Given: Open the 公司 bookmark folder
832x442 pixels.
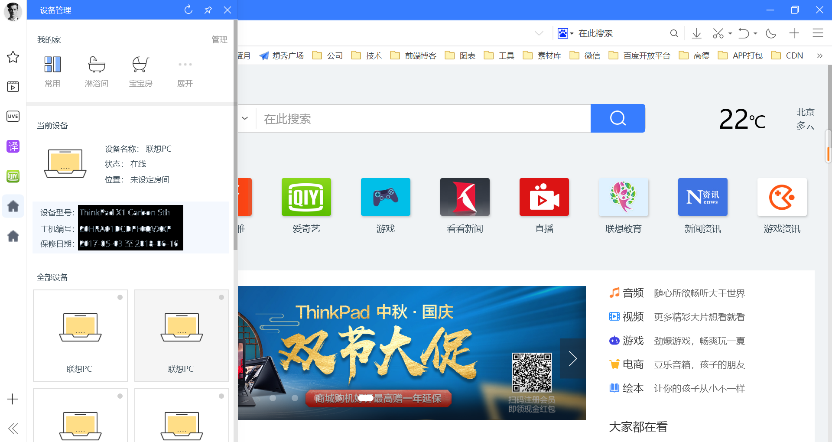Looking at the screenshot, I should 328,55.
